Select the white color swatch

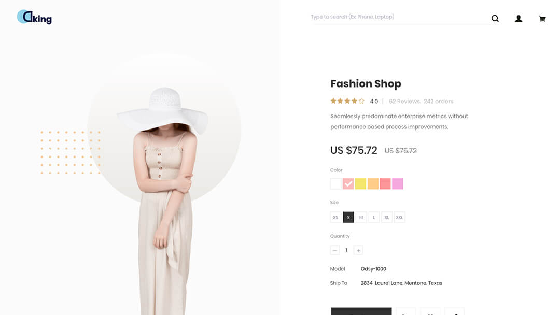(x=335, y=184)
